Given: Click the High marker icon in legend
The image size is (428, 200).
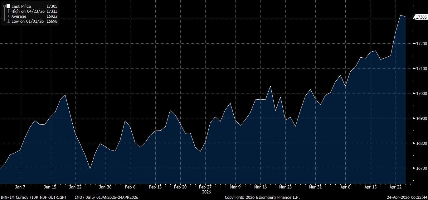Looking at the screenshot, I should click(x=8, y=11).
